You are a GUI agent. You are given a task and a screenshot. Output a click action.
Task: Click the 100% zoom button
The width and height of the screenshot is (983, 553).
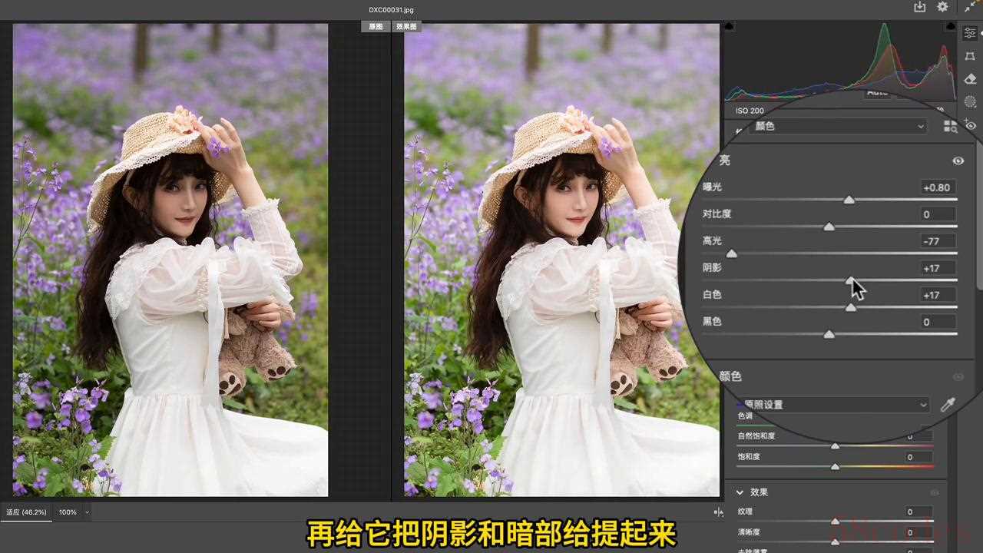click(x=68, y=512)
